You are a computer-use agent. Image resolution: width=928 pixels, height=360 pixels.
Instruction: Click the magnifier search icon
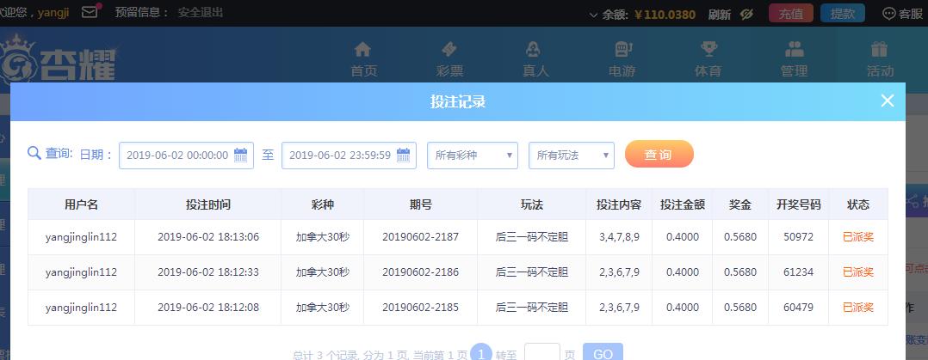click(34, 154)
